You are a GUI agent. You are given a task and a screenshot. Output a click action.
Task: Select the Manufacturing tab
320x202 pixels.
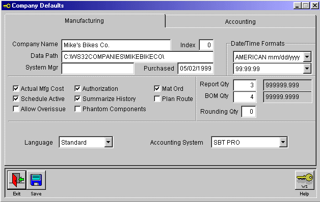point(84,20)
